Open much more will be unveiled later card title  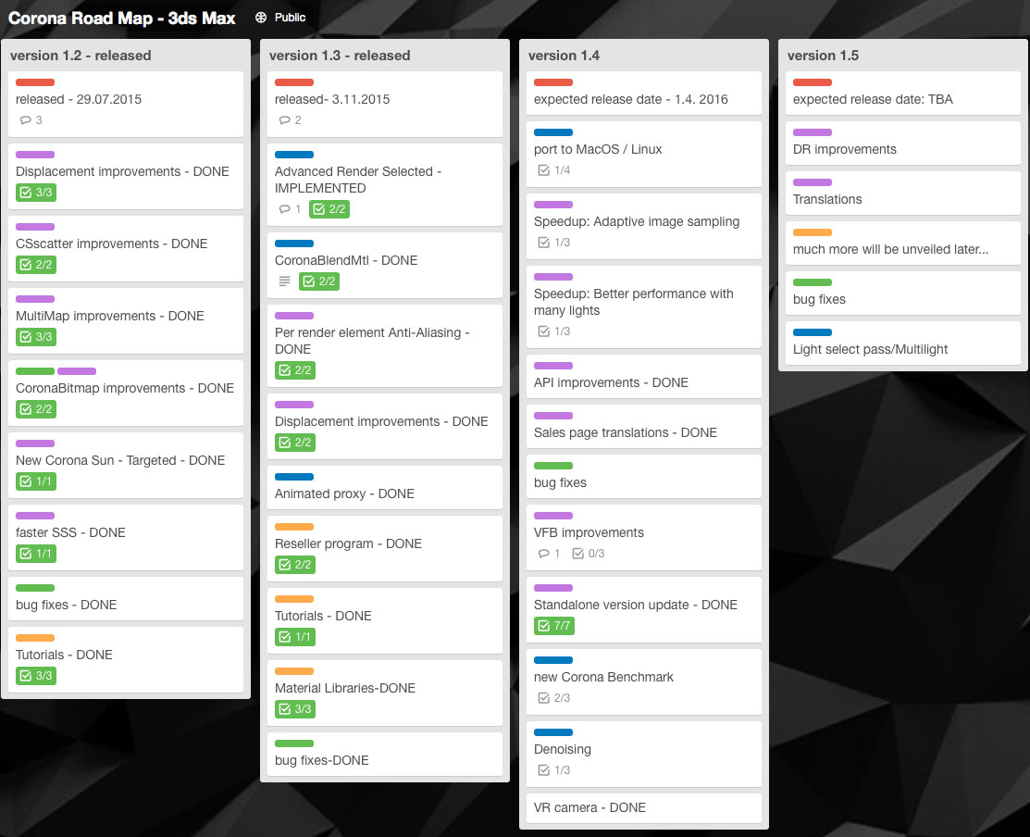click(x=891, y=250)
